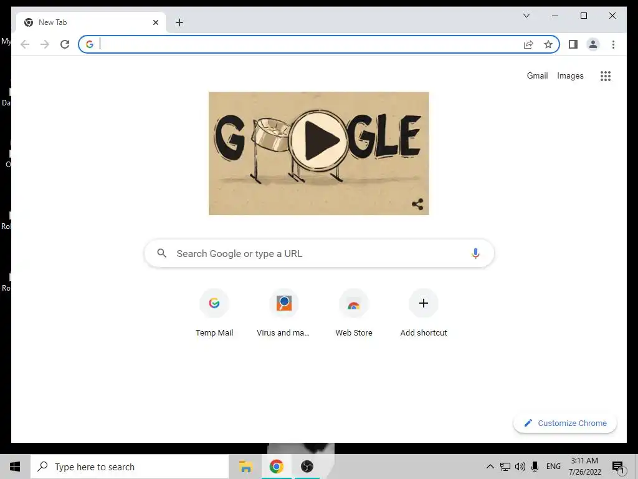Viewport: 638px width, 479px height.
Task: Open the Windows Start menu
Action: pos(15,467)
